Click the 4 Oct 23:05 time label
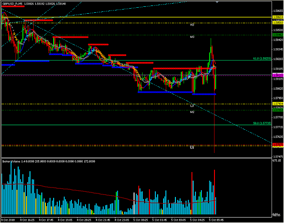 [x=122, y=220]
